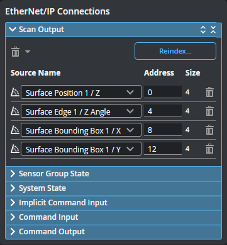Screen dimensions: 227x245
Task: Click the Address column header
Action: (159, 73)
